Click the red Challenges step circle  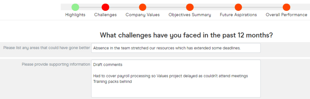point(105,7)
